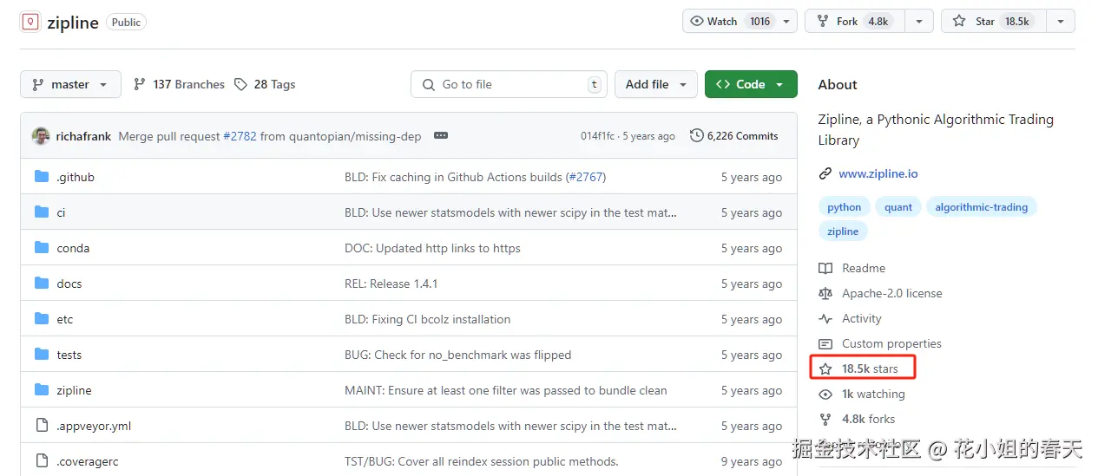
Task: Open the green Code dropdown button
Action: coord(751,84)
